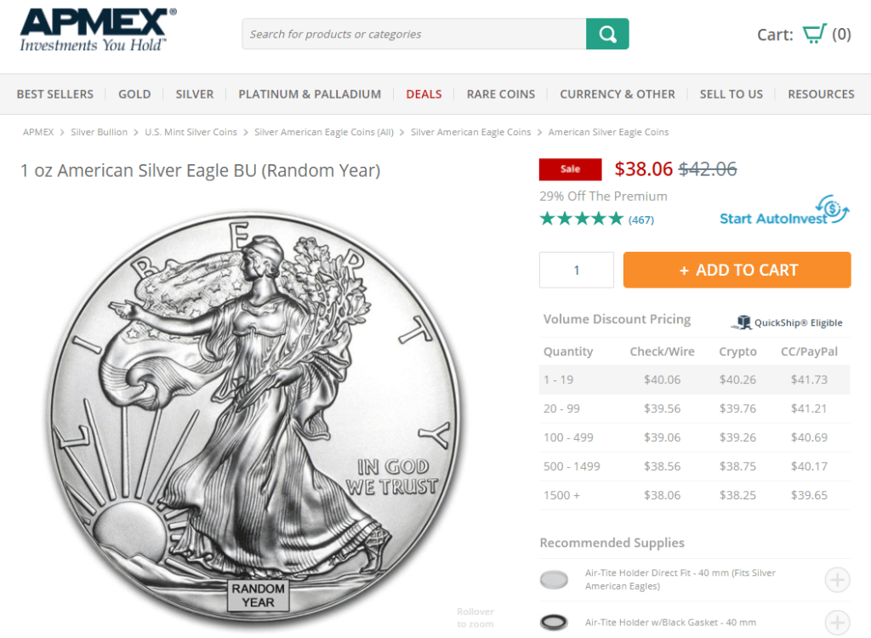Click the Start AutoInvest icon

(832, 209)
